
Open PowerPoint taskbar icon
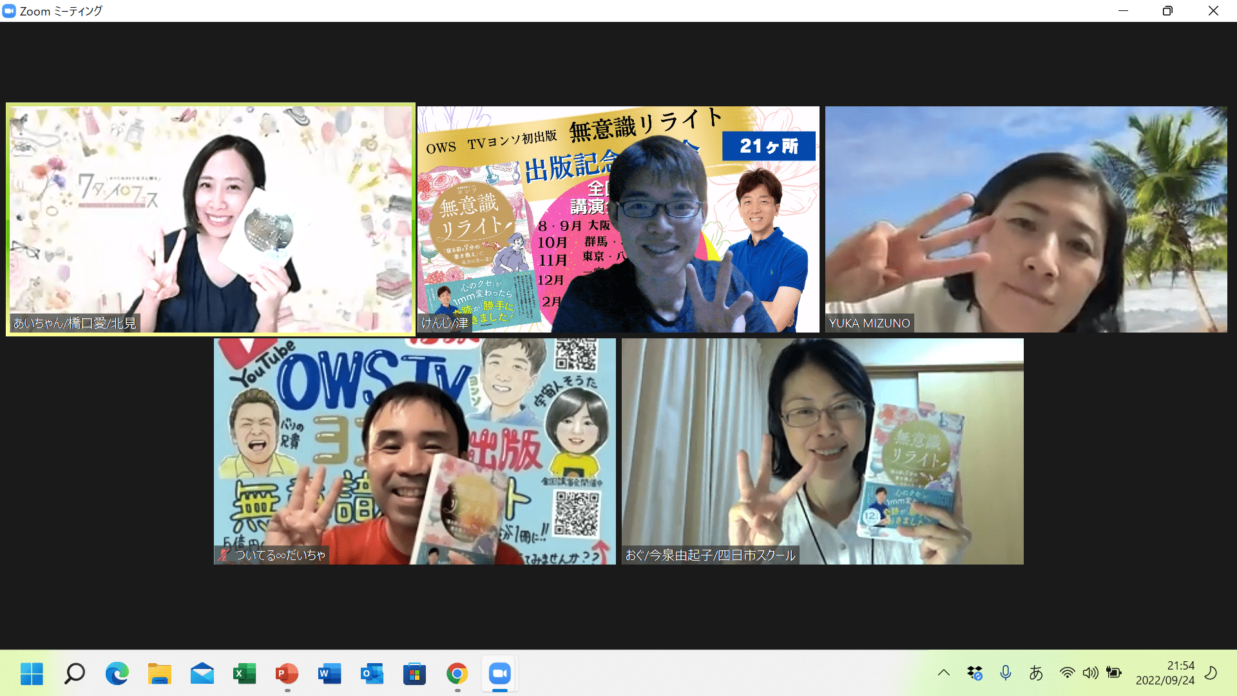(x=287, y=674)
